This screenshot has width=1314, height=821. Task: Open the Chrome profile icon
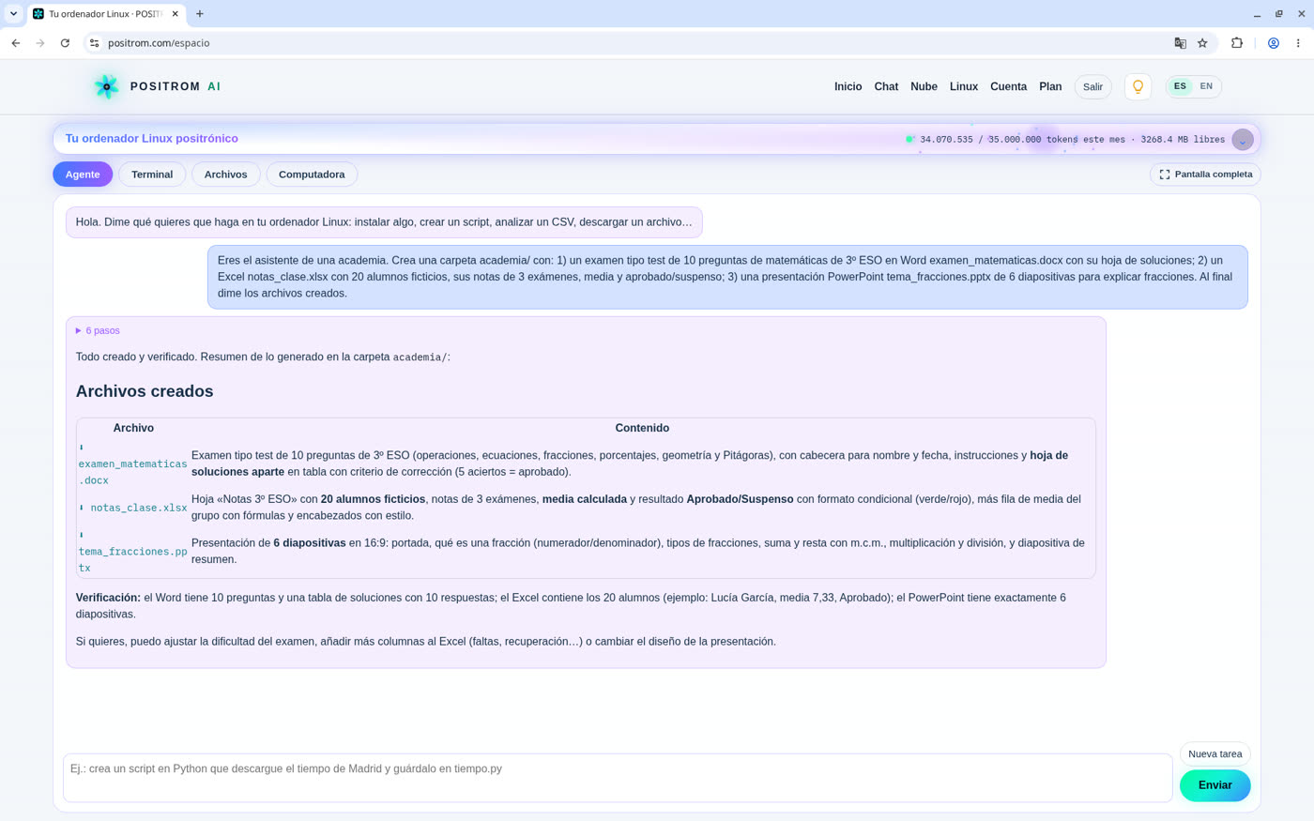click(1274, 43)
